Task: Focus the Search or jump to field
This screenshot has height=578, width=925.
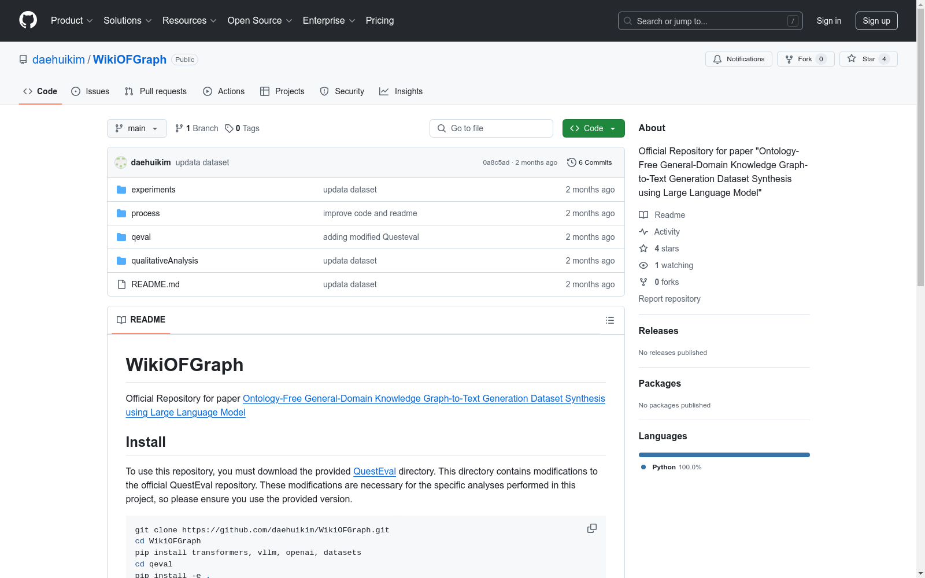Action: coord(711,21)
